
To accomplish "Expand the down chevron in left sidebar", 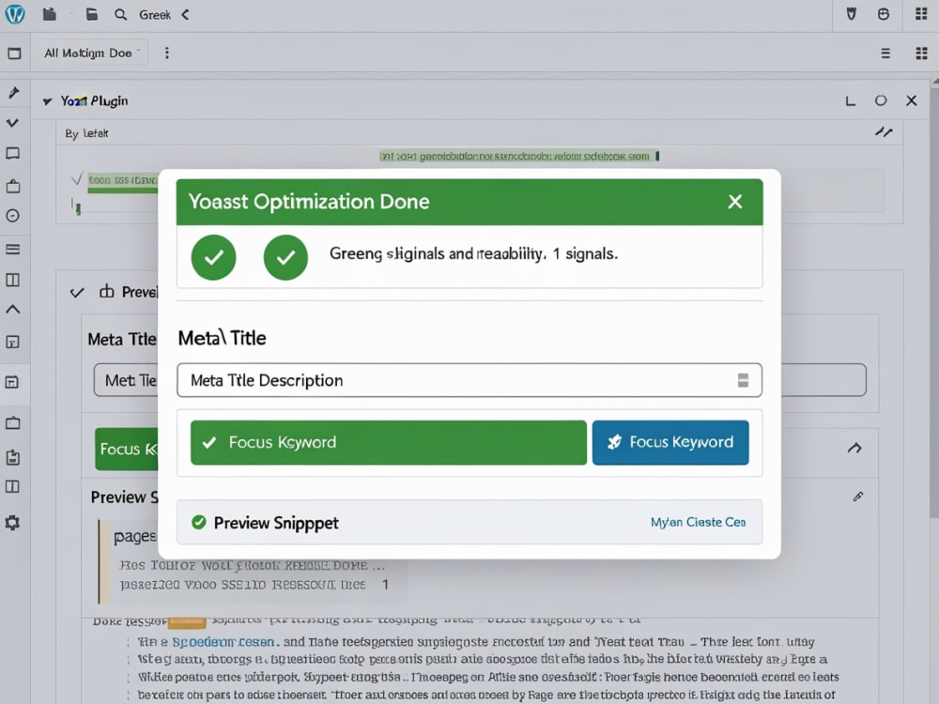I will (12, 123).
